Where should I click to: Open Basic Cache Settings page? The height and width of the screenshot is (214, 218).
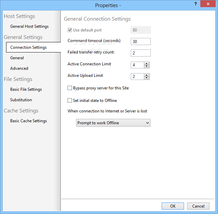pyautogui.click(x=29, y=121)
